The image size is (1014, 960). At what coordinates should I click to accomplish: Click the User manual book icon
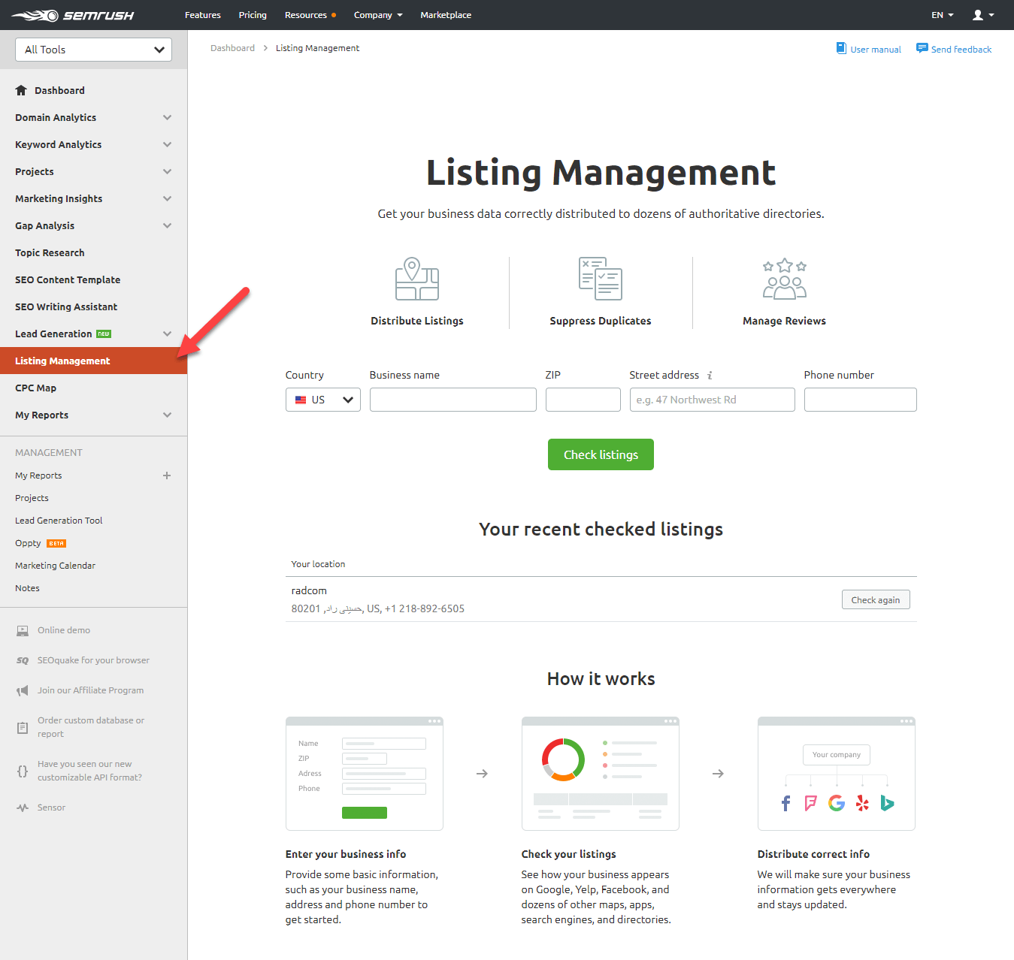click(841, 48)
